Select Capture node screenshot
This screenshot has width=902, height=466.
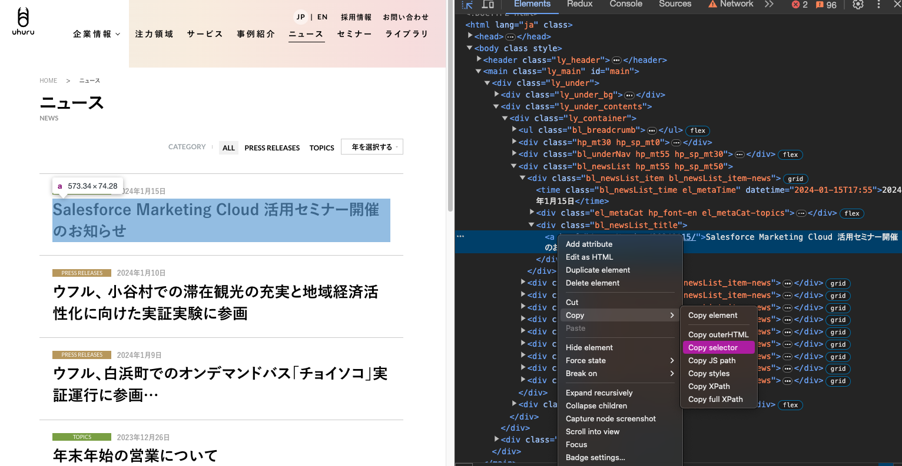(620, 418)
